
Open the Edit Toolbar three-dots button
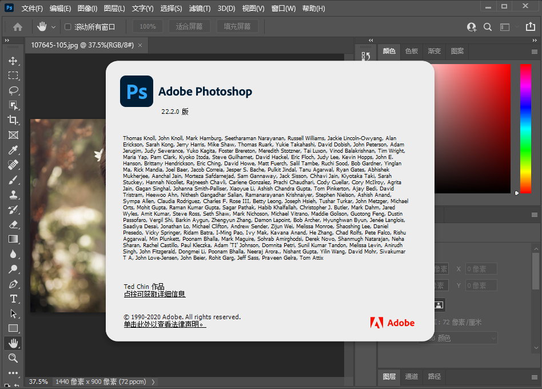pyautogui.click(x=13, y=373)
